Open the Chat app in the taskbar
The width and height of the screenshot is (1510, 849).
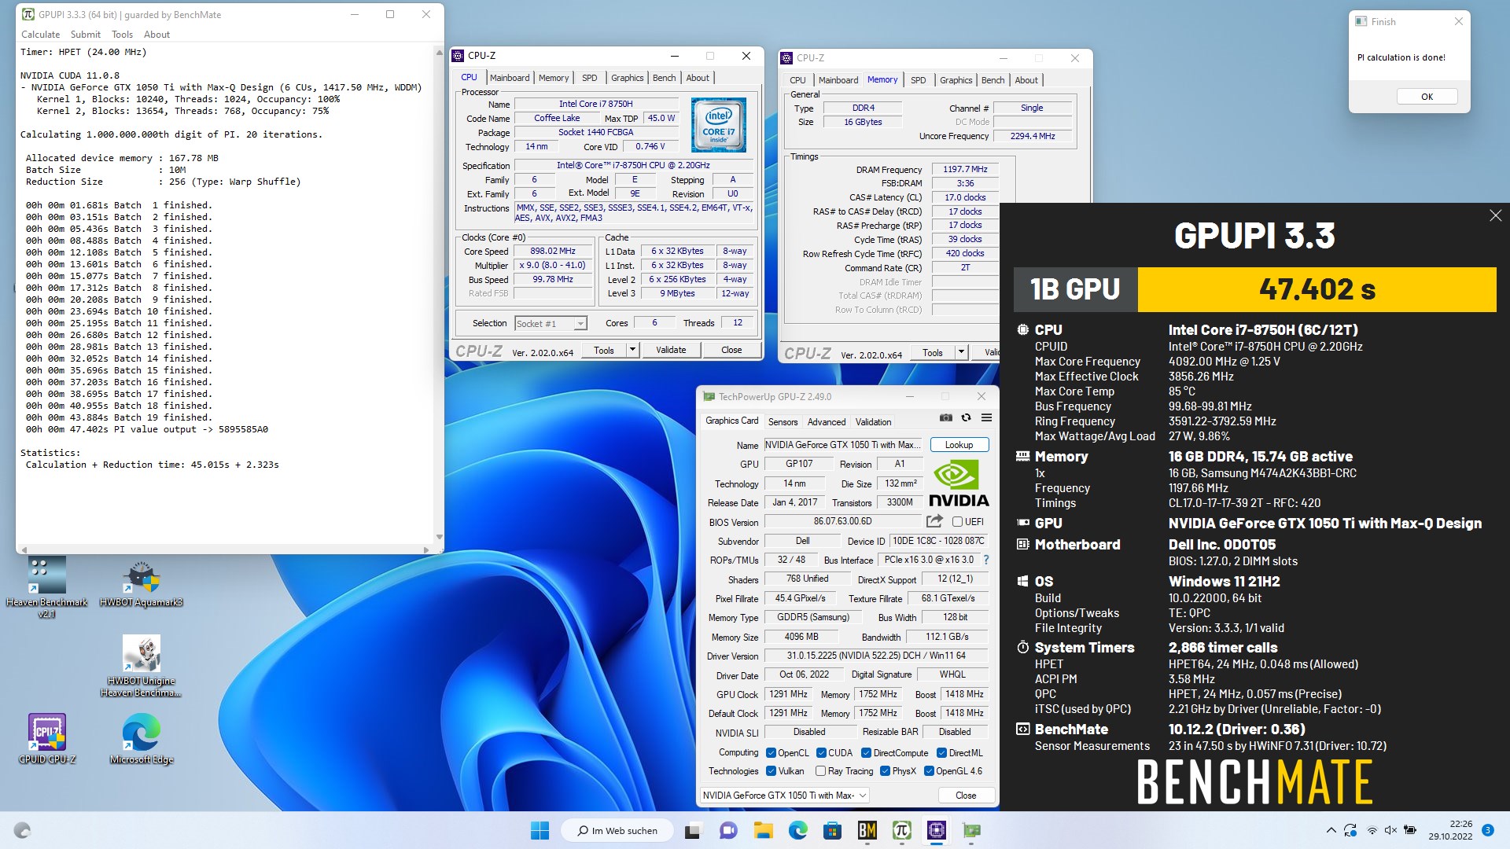[x=728, y=830]
